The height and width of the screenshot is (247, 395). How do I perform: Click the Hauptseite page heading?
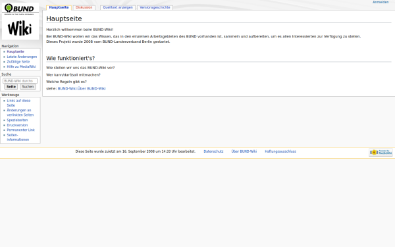64,18
